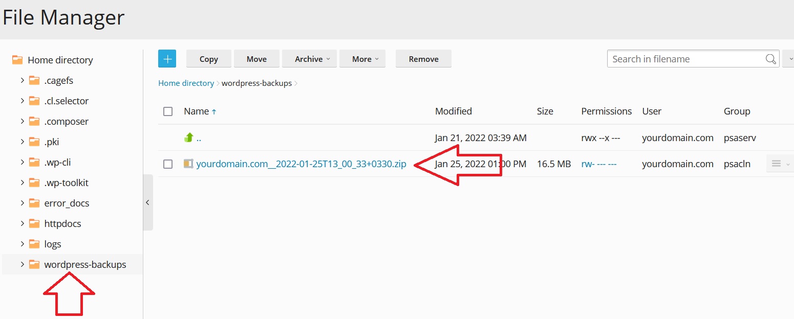This screenshot has height=319, width=794.
Task: Sort files by the Name column header
Action: [197, 111]
